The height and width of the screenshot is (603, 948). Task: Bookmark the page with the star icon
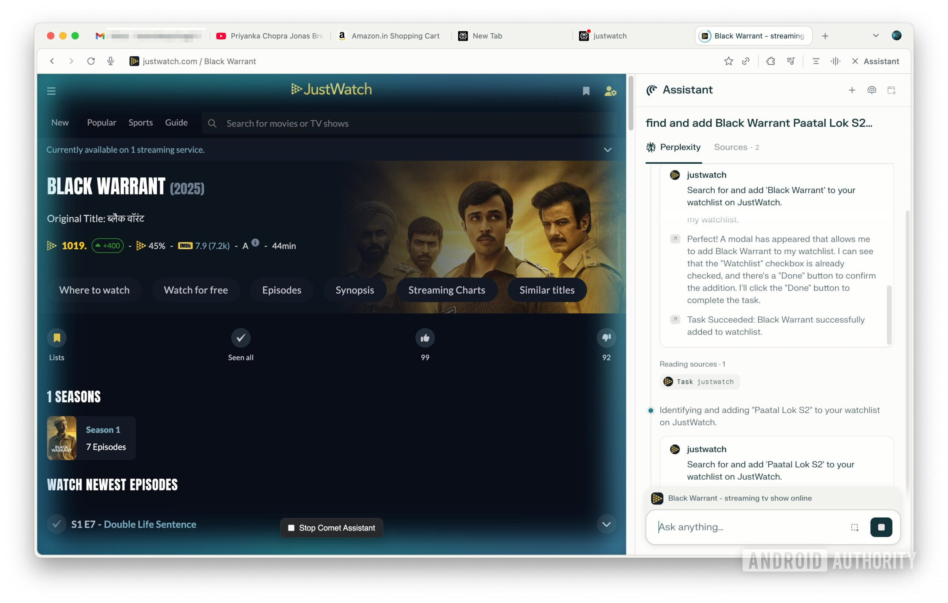point(728,61)
